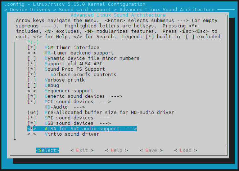
Task: Select the PCM timer interface entry
Action: 72,48
